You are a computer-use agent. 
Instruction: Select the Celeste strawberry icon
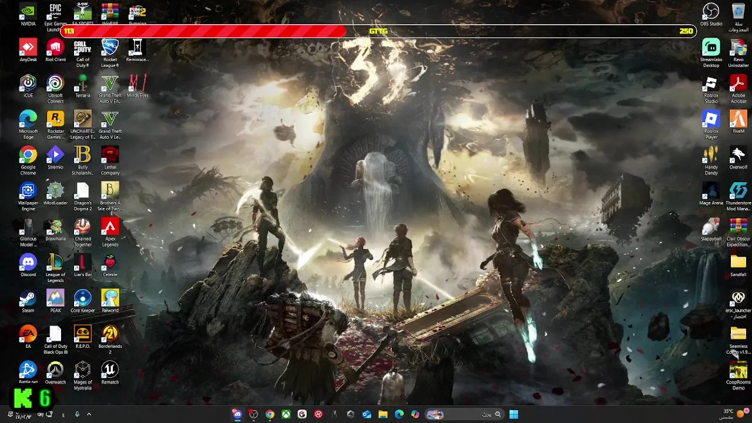pos(110,266)
